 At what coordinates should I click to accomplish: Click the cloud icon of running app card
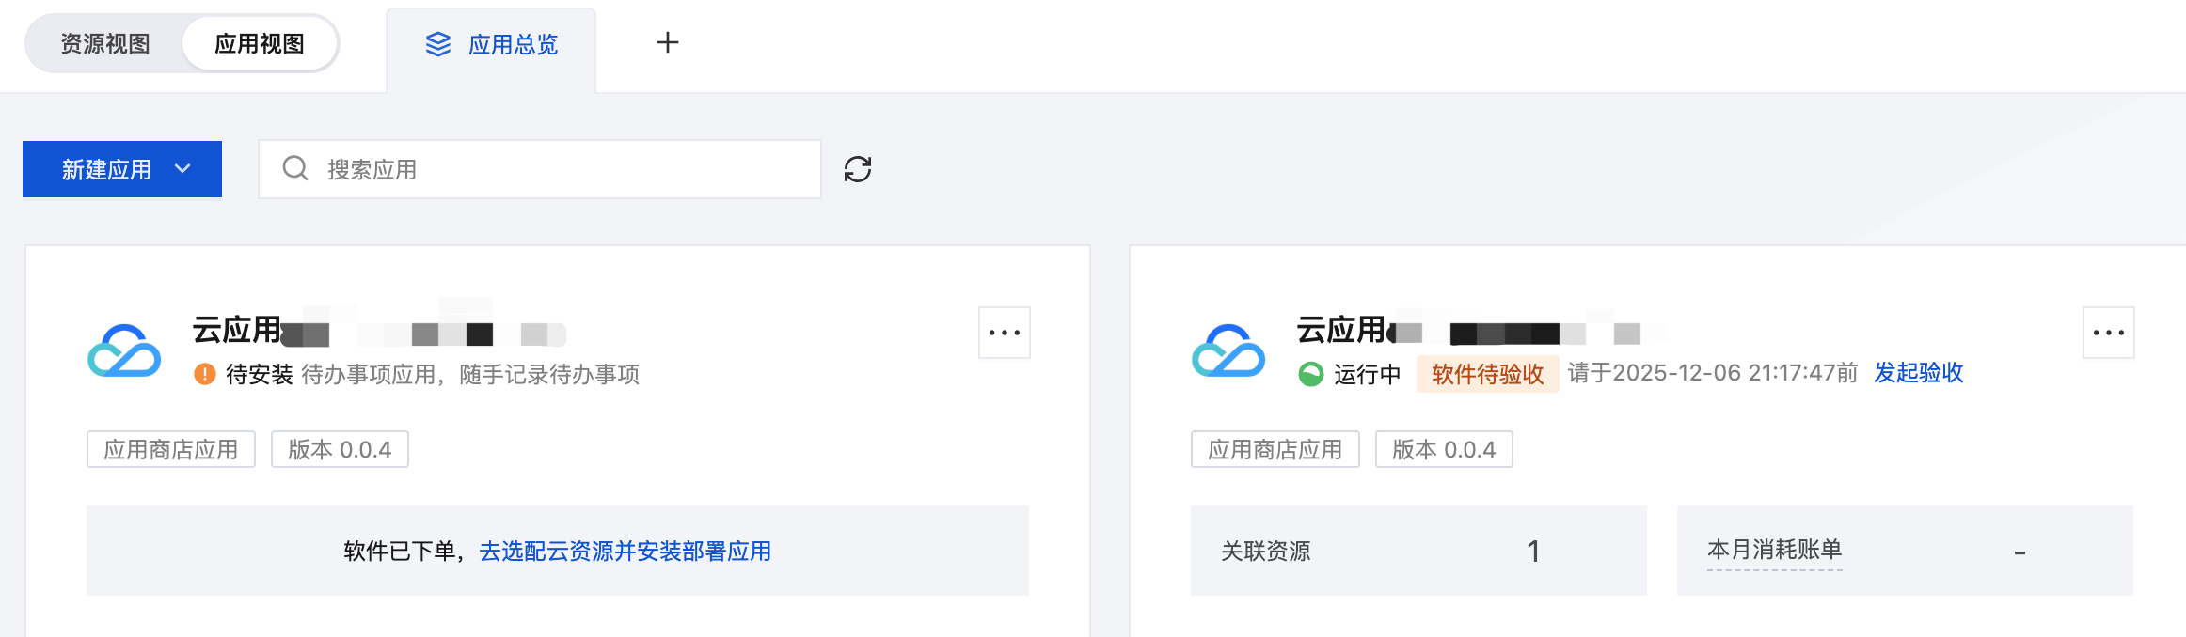(1228, 351)
